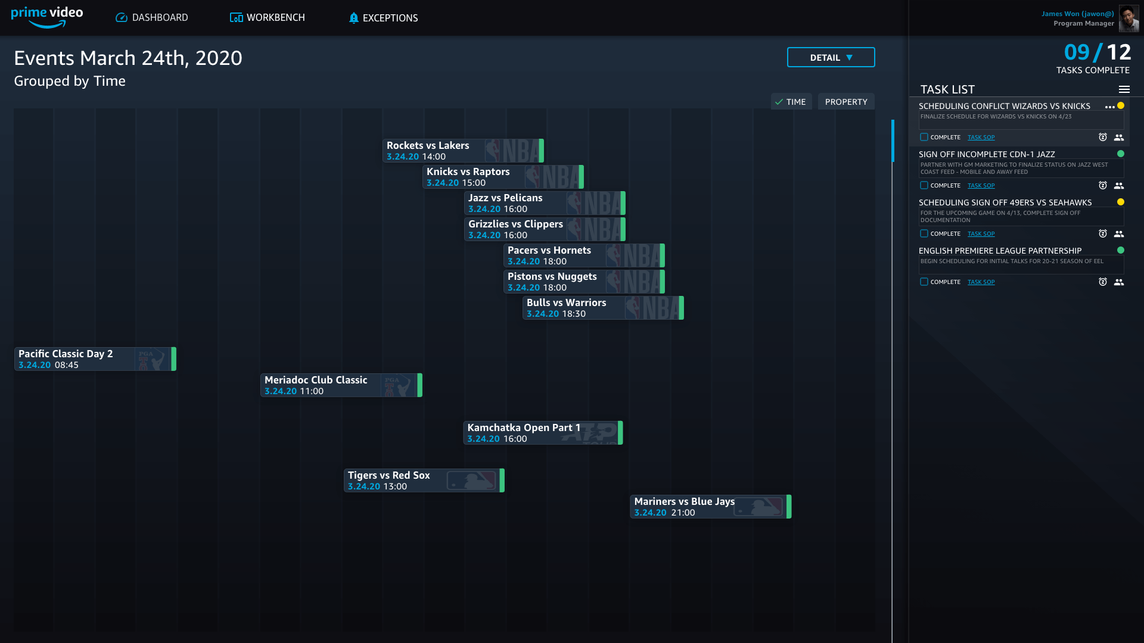Viewport: 1144px width, 643px height.
Task: Expand the DETAIL dropdown
Action: pos(831,58)
